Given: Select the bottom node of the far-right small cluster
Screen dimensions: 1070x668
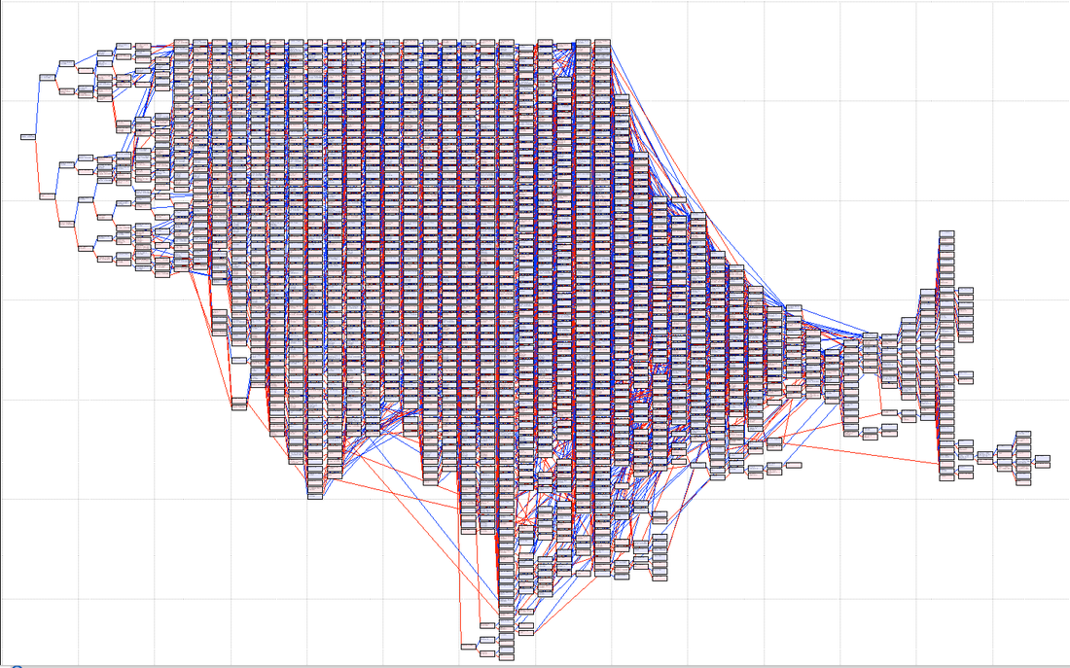Looking at the screenshot, I should (x=1023, y=482).
